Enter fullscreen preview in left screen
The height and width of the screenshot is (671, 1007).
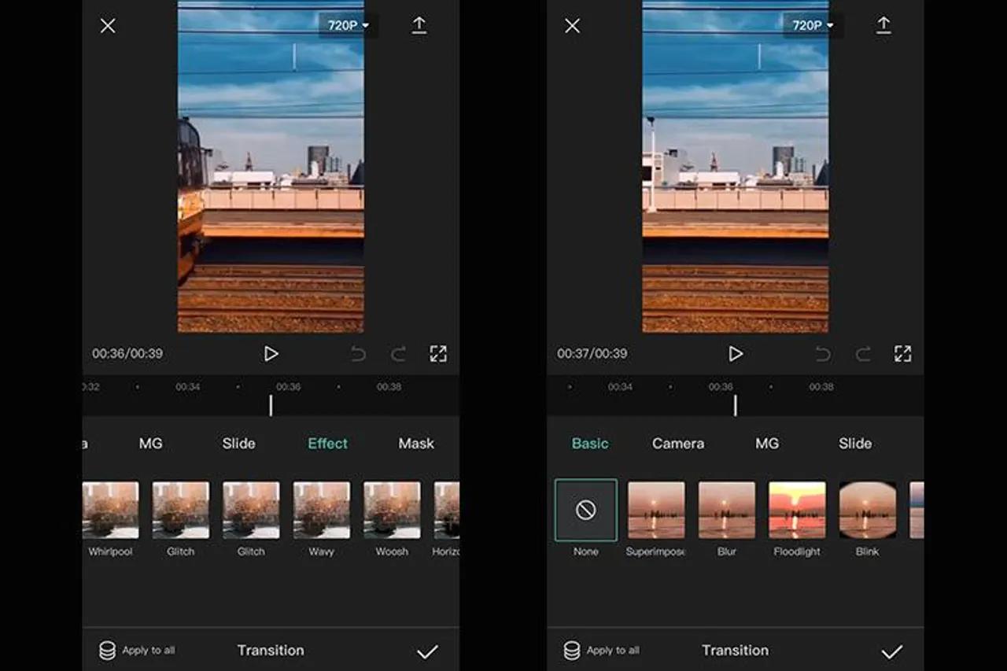438,354
